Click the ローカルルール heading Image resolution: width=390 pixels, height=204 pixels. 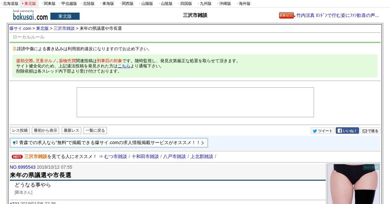[29, 37]
